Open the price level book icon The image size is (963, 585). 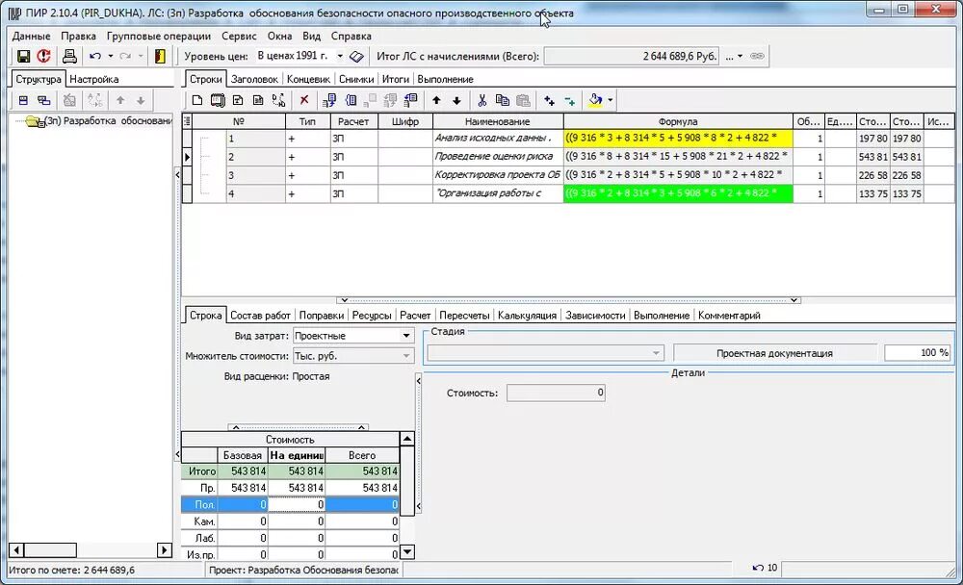[x=356, y=57]
